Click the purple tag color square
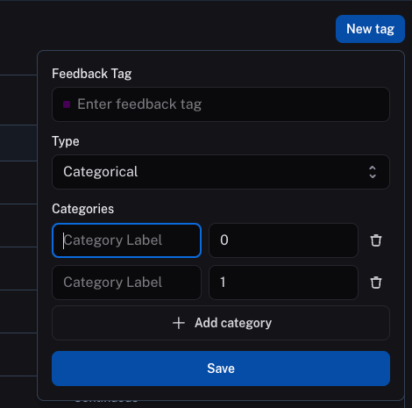412x408 pixels. (67, 104)
